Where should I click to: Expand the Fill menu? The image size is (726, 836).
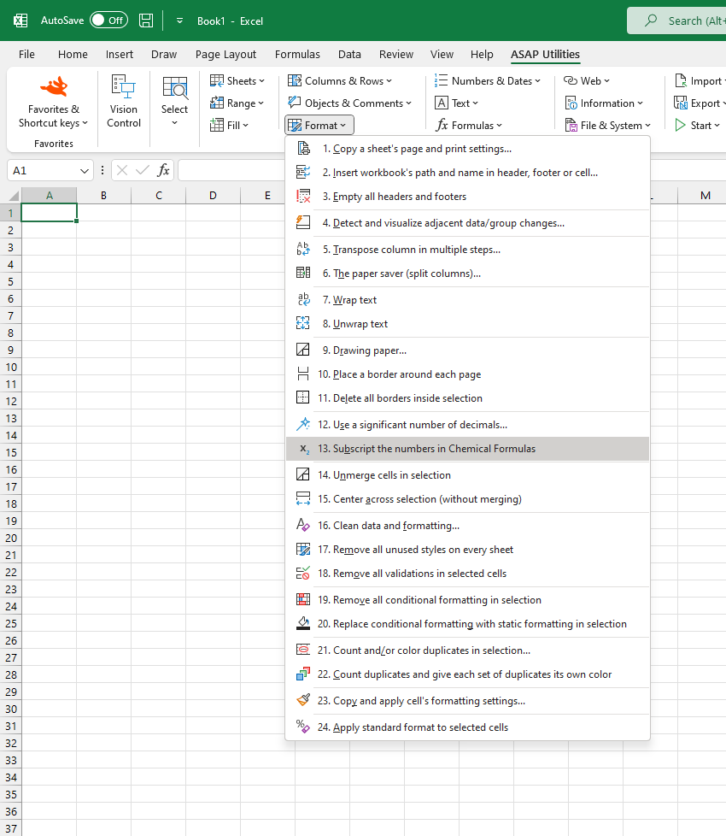pyautogui.click(x=230, y=126)
